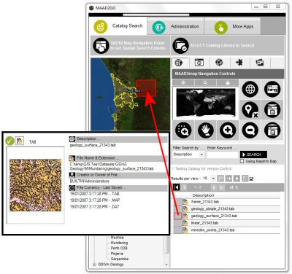Image resolution: width=292 pixels, height=274 pixels.
Task: Click row selector beside geology_surface_21343.tab
Action: (x=177, y=216)
